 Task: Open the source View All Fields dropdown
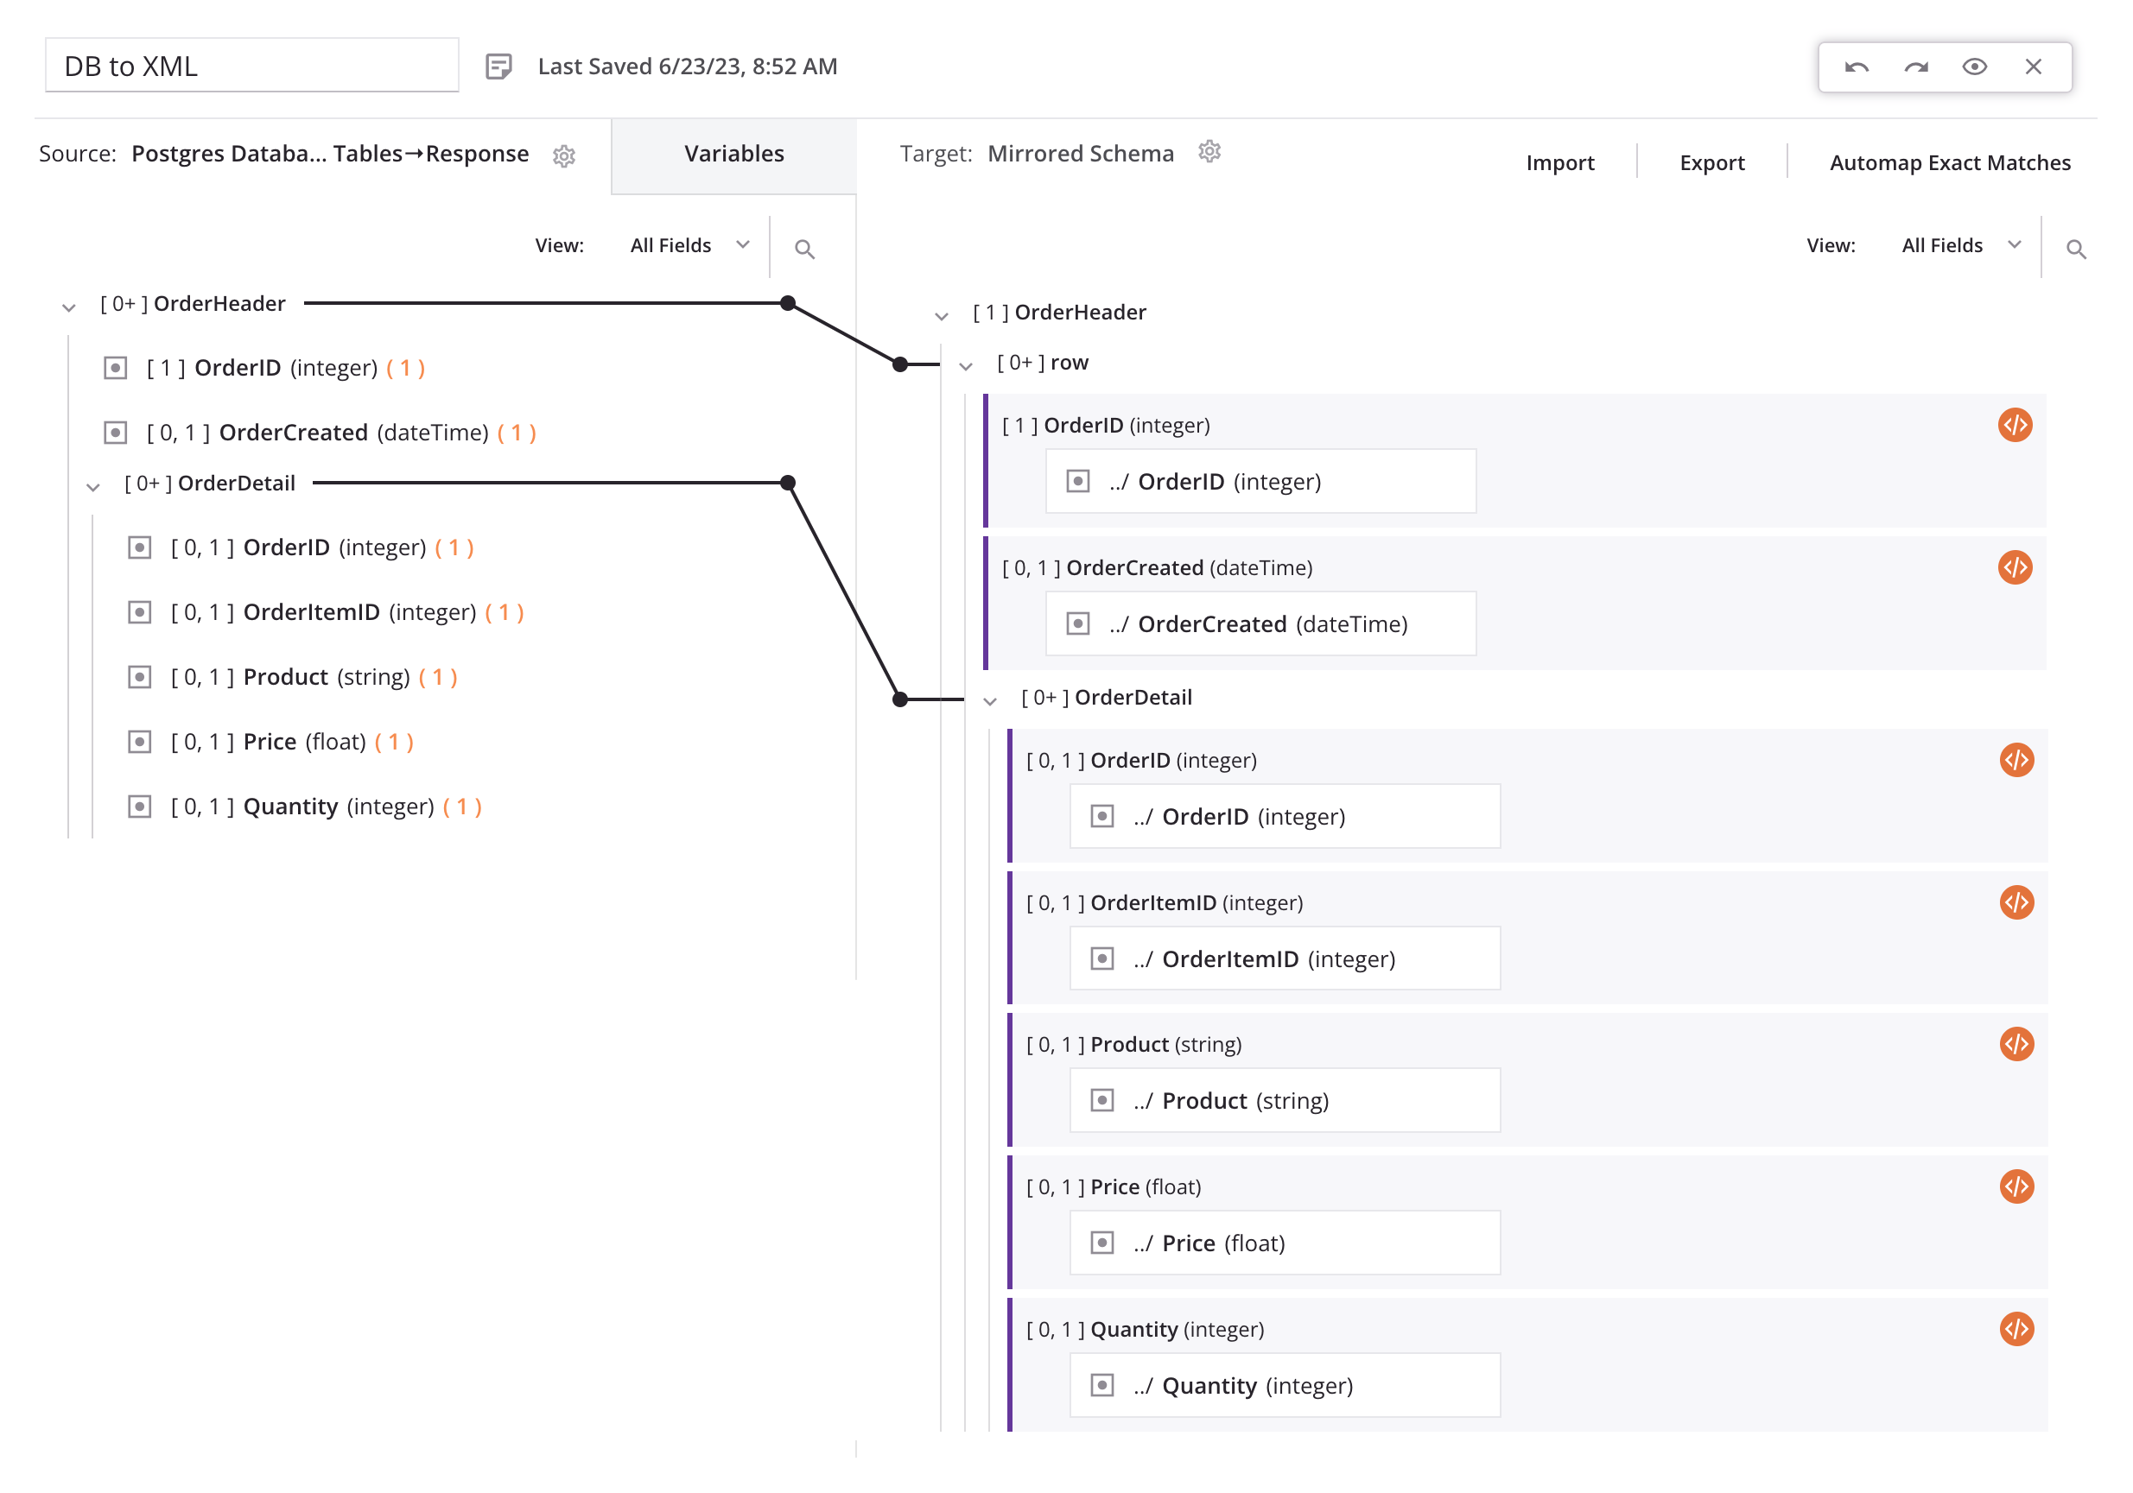click(x=689, y=245)
